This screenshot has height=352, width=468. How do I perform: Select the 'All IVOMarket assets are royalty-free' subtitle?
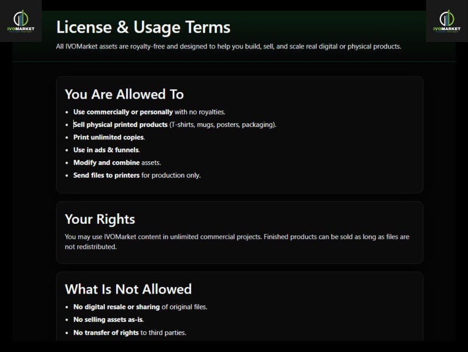pyautogui.click(x=228, y=46)
